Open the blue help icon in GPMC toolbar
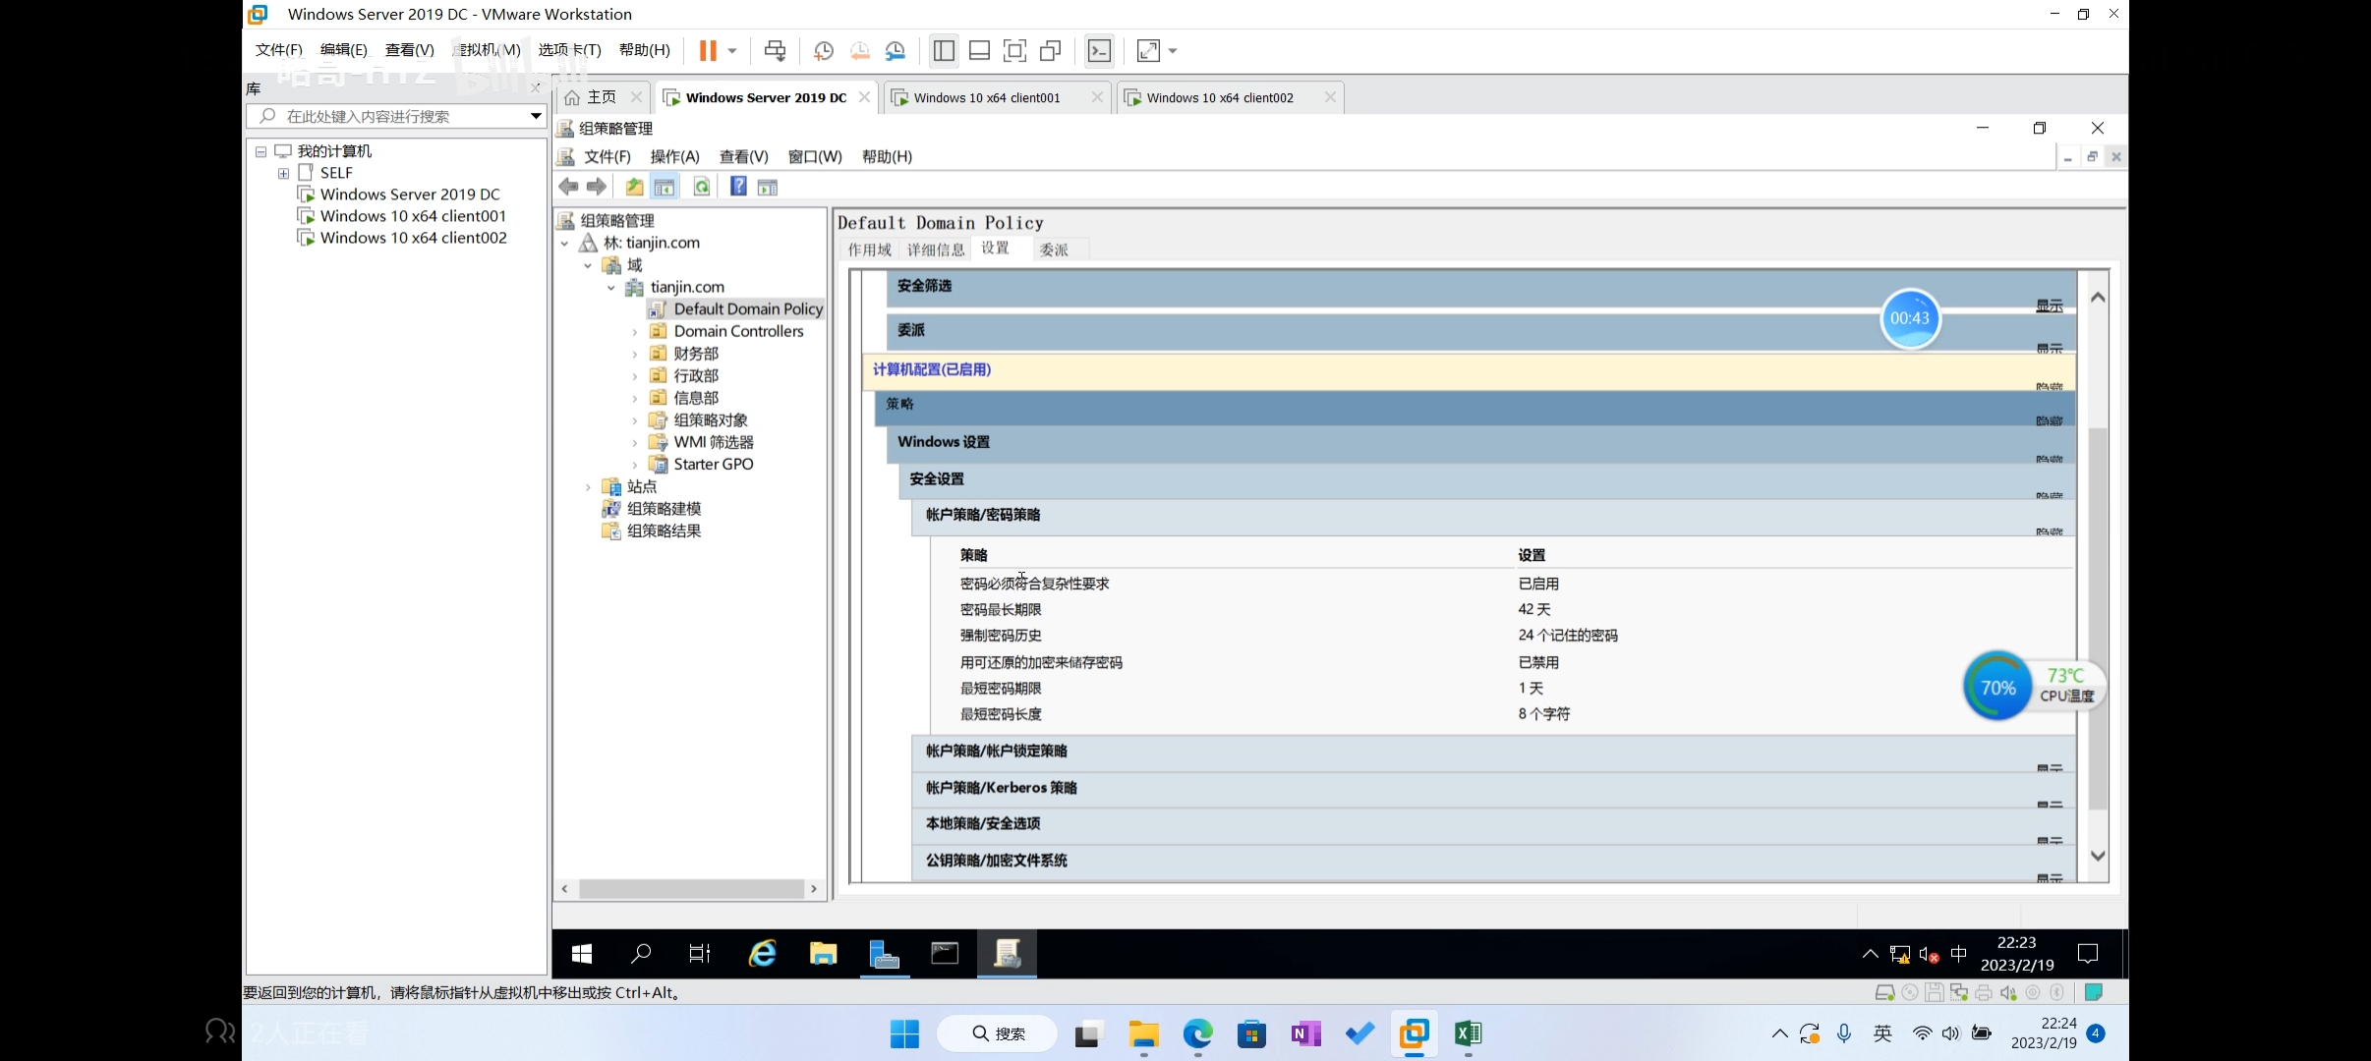2371x1061 pixels. [x=738, y=187]
